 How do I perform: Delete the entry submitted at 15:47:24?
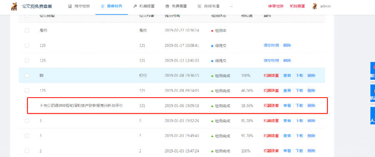tap(311, 151)
